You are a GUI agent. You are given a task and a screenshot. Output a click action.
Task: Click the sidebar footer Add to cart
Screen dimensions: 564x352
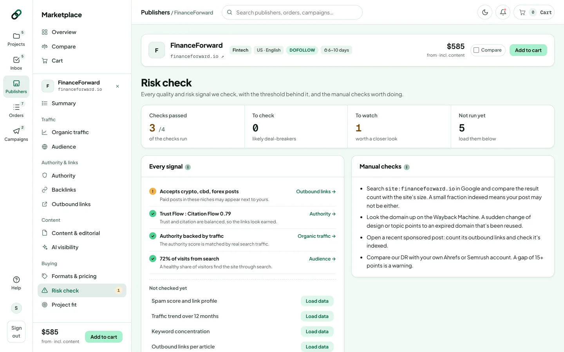104,337
